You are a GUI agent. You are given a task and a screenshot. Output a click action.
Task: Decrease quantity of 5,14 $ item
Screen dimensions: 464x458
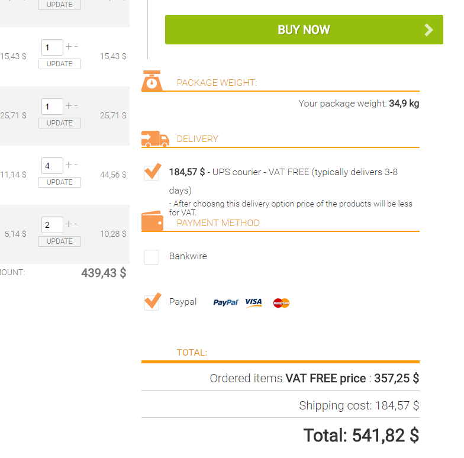(76, 224)
